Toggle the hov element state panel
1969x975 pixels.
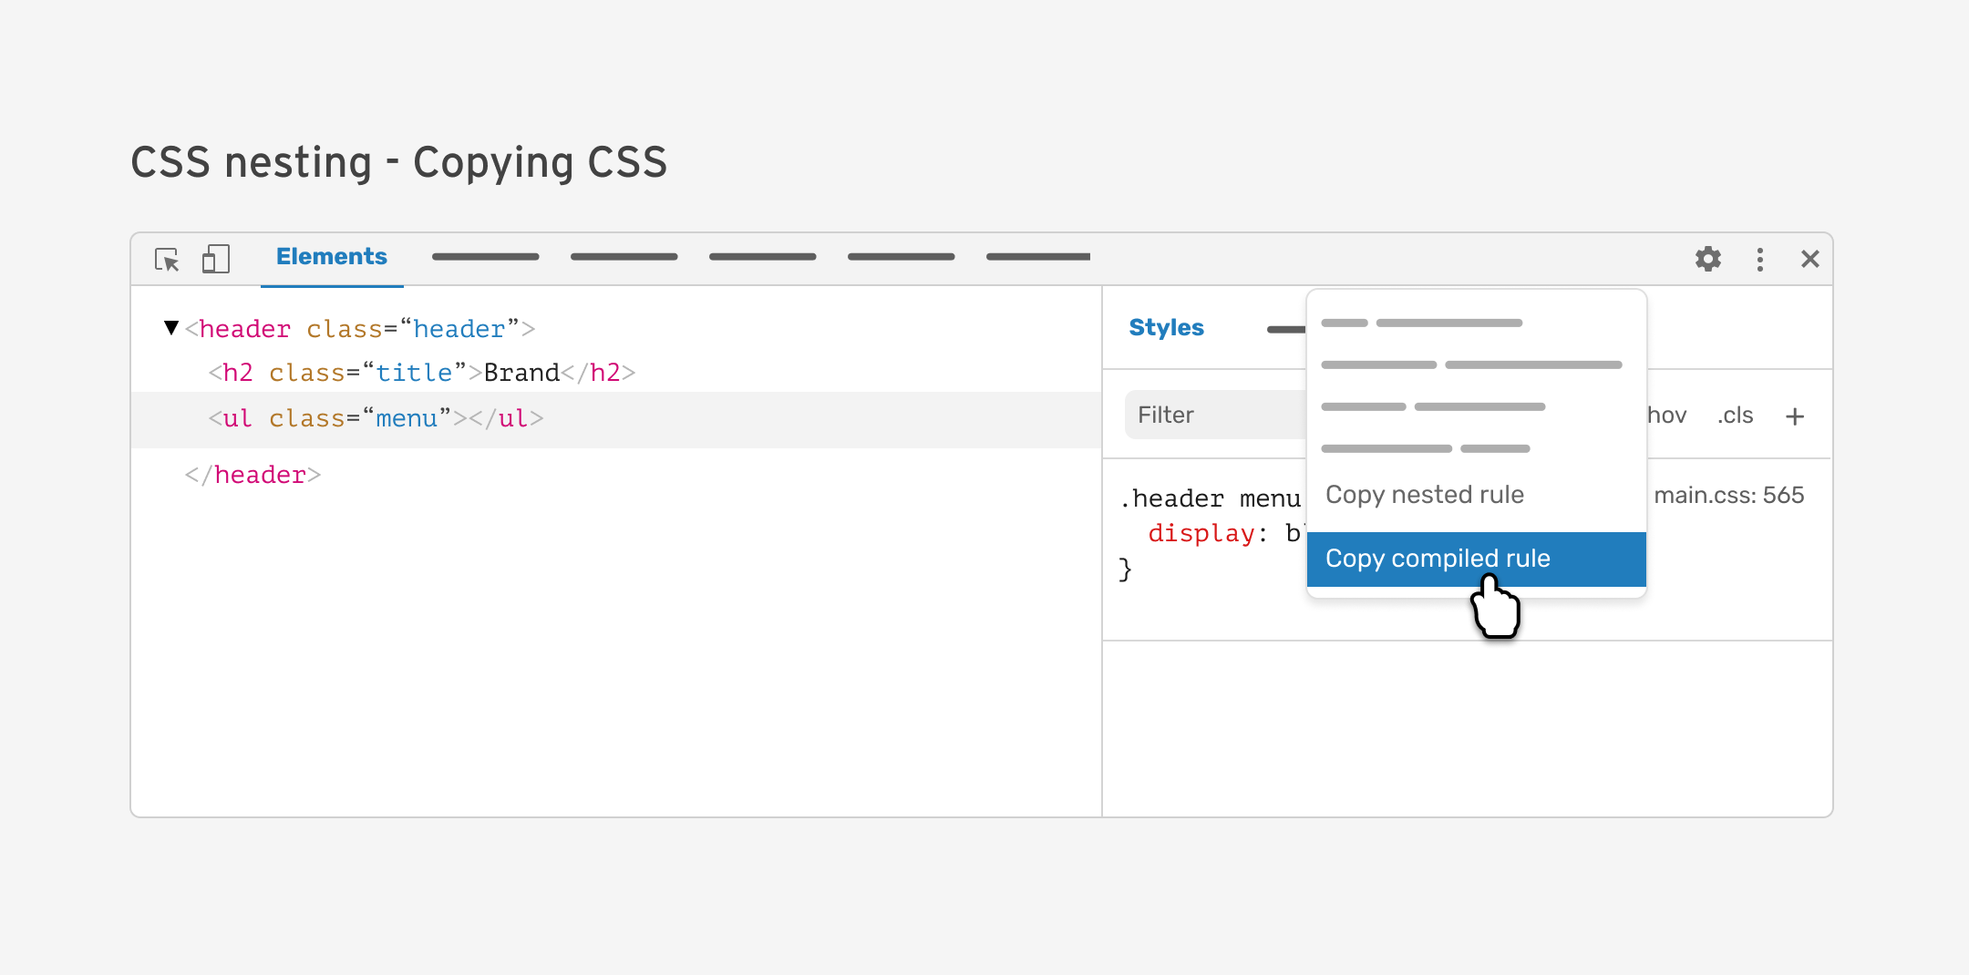(1667, 416)
